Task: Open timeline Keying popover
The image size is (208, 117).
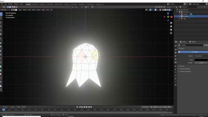Action: pos(13,107)
